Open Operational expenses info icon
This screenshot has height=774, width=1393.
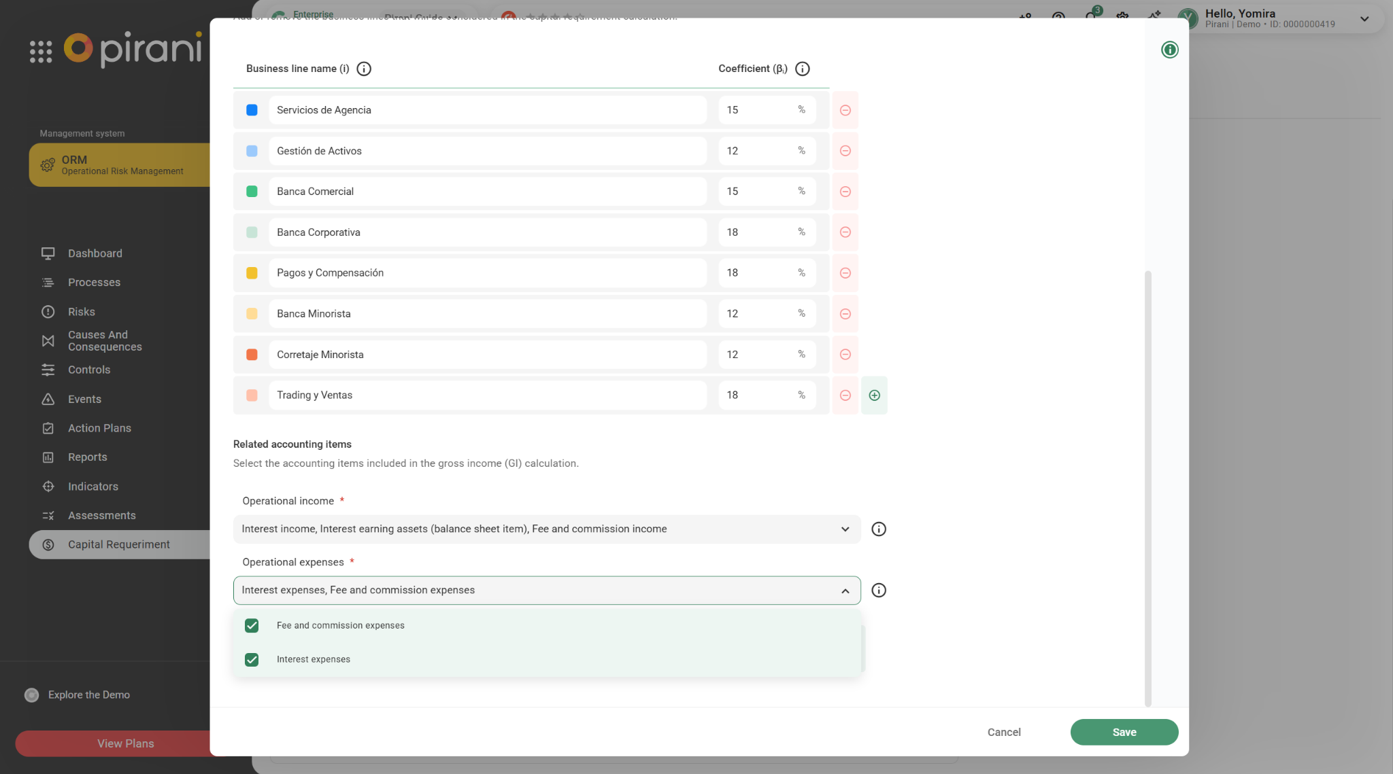878,591
